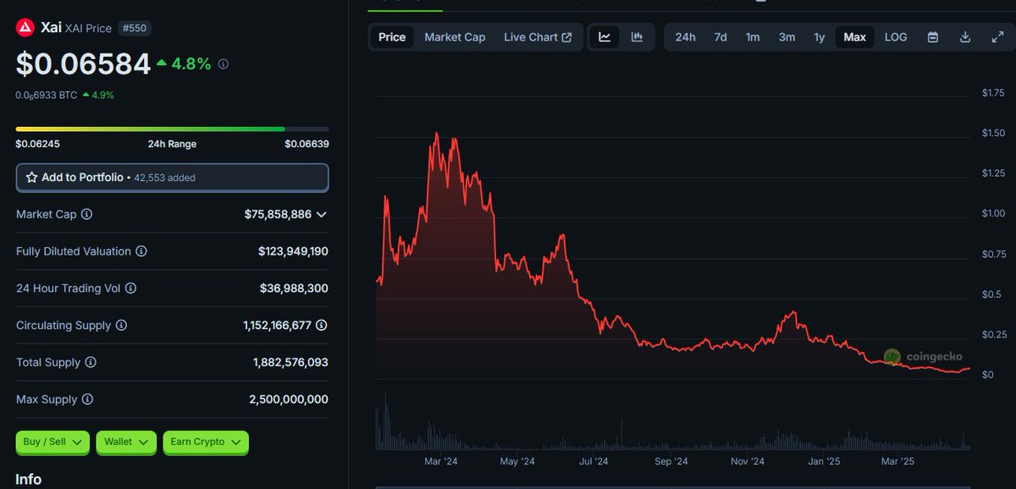Click the info icon next to 4.8% change

pyautogui.click(x=224, y=64)
